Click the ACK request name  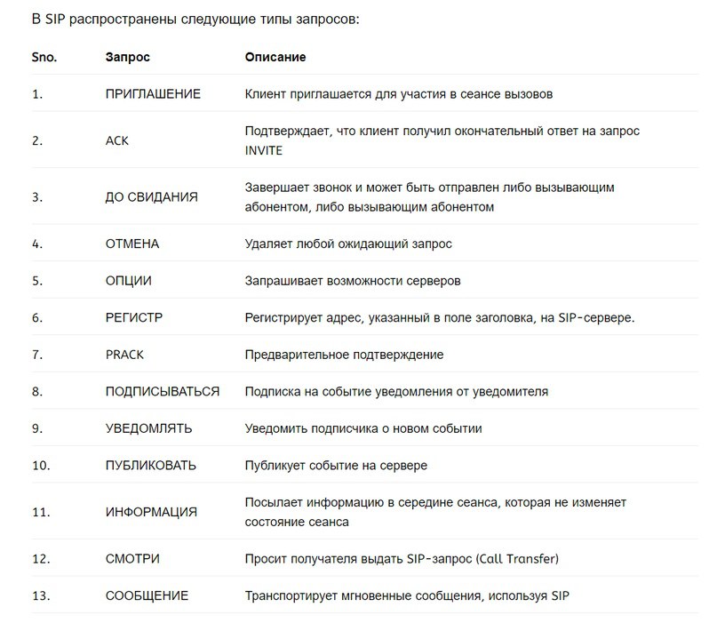117,140
